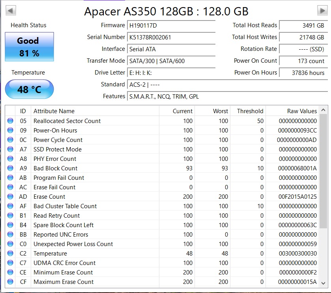
Task: Go to next disk with right arrow
Action: click(x=322, y=11)
